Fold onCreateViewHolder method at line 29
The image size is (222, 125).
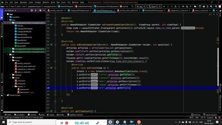pyautogui.click(x=55, y=25)
